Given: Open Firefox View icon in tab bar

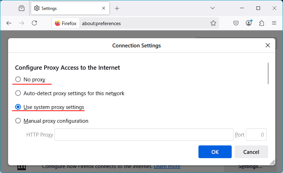Looking at the screenshot, I should click(22, 8).
